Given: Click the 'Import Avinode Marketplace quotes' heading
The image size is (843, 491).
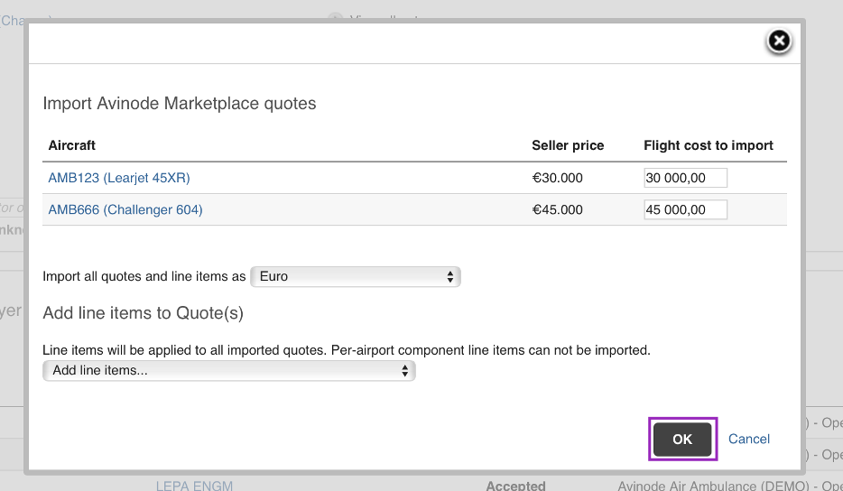Looking at the screenshot, I should 180,104.
